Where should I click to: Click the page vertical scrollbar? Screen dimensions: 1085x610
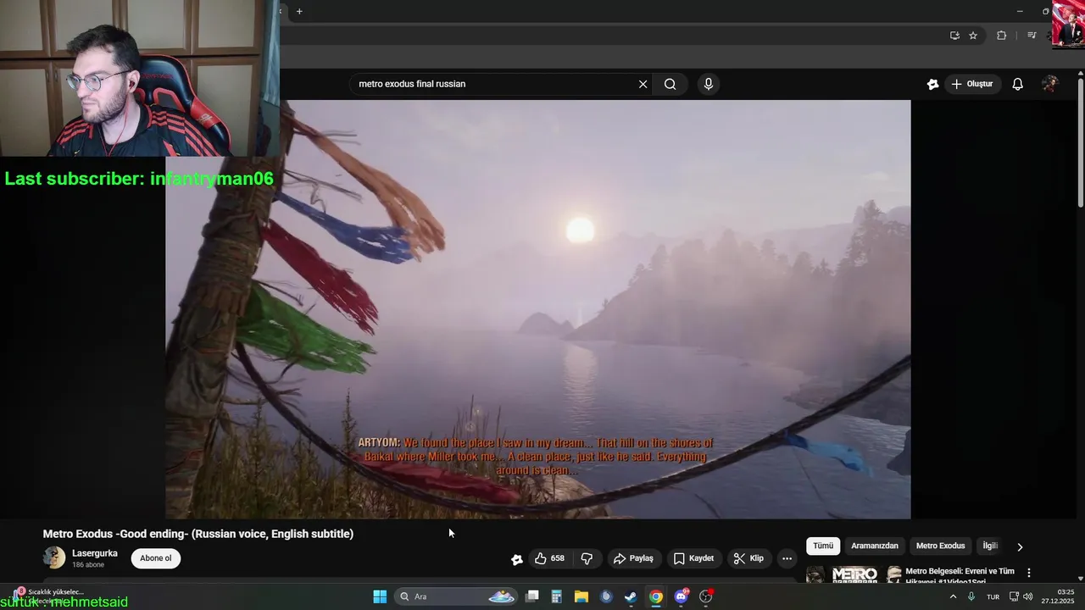tap(1080, 141)
